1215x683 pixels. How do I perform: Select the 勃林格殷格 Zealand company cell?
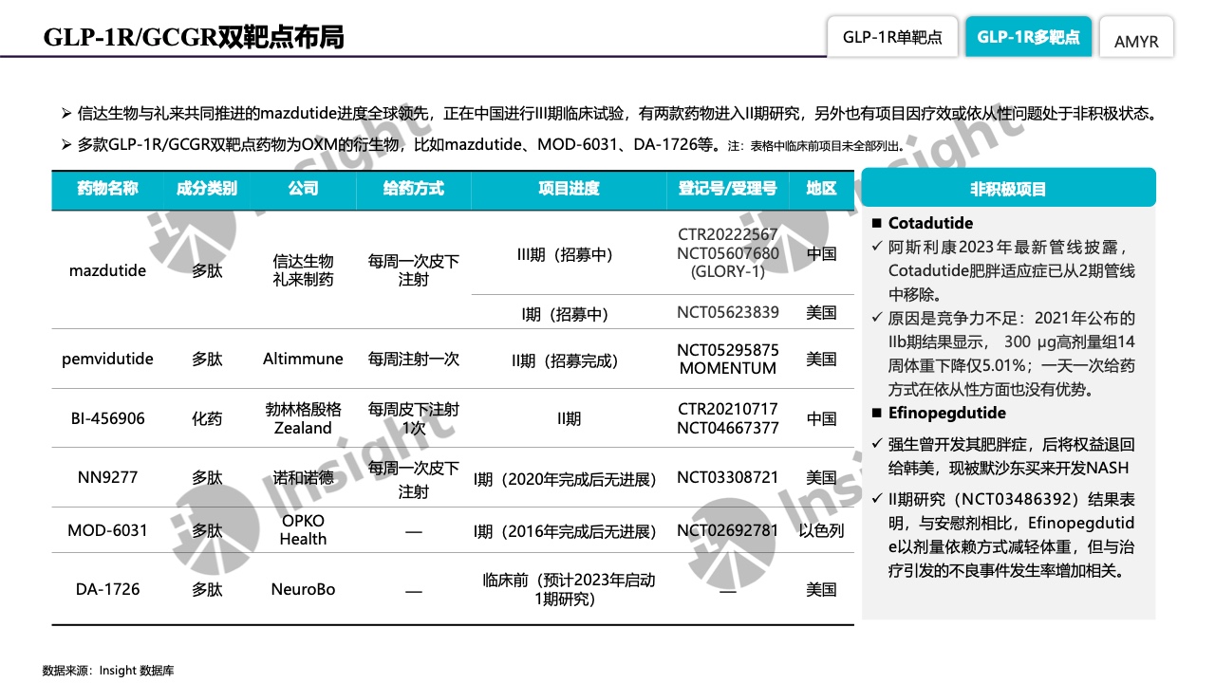click(x=304, y=418)
